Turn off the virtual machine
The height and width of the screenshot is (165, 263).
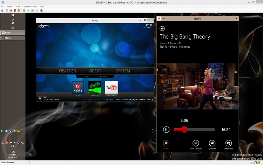pos(11,11)
